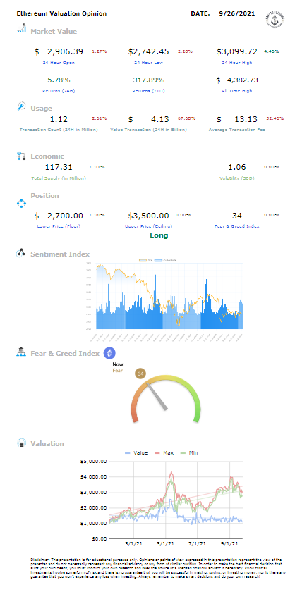Click the Valuation section icon
307x592 pixels.
(x=22, y=443)
